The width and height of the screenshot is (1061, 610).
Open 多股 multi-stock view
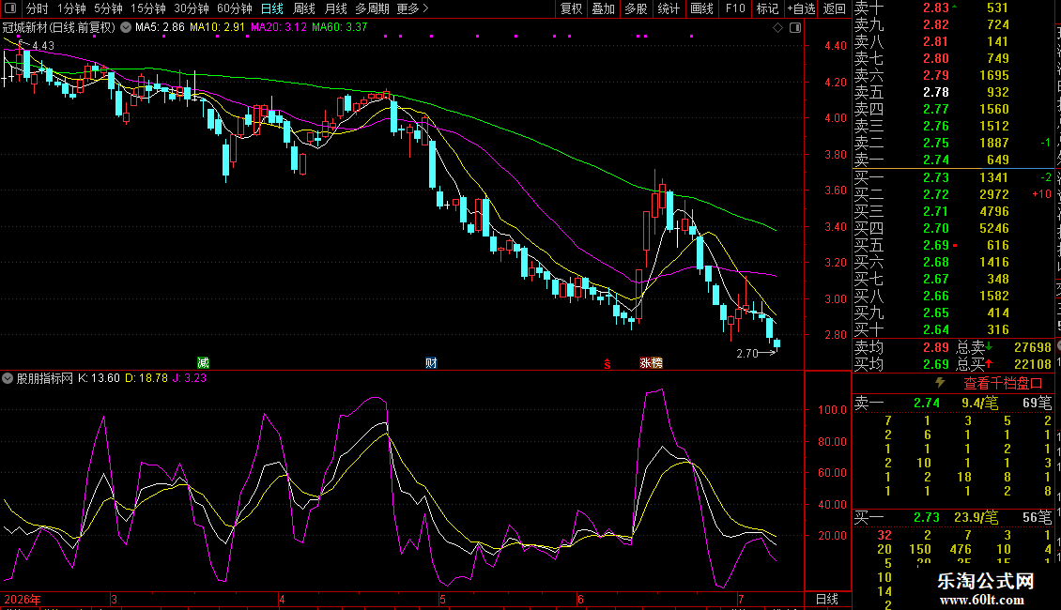tap(636, 8)
